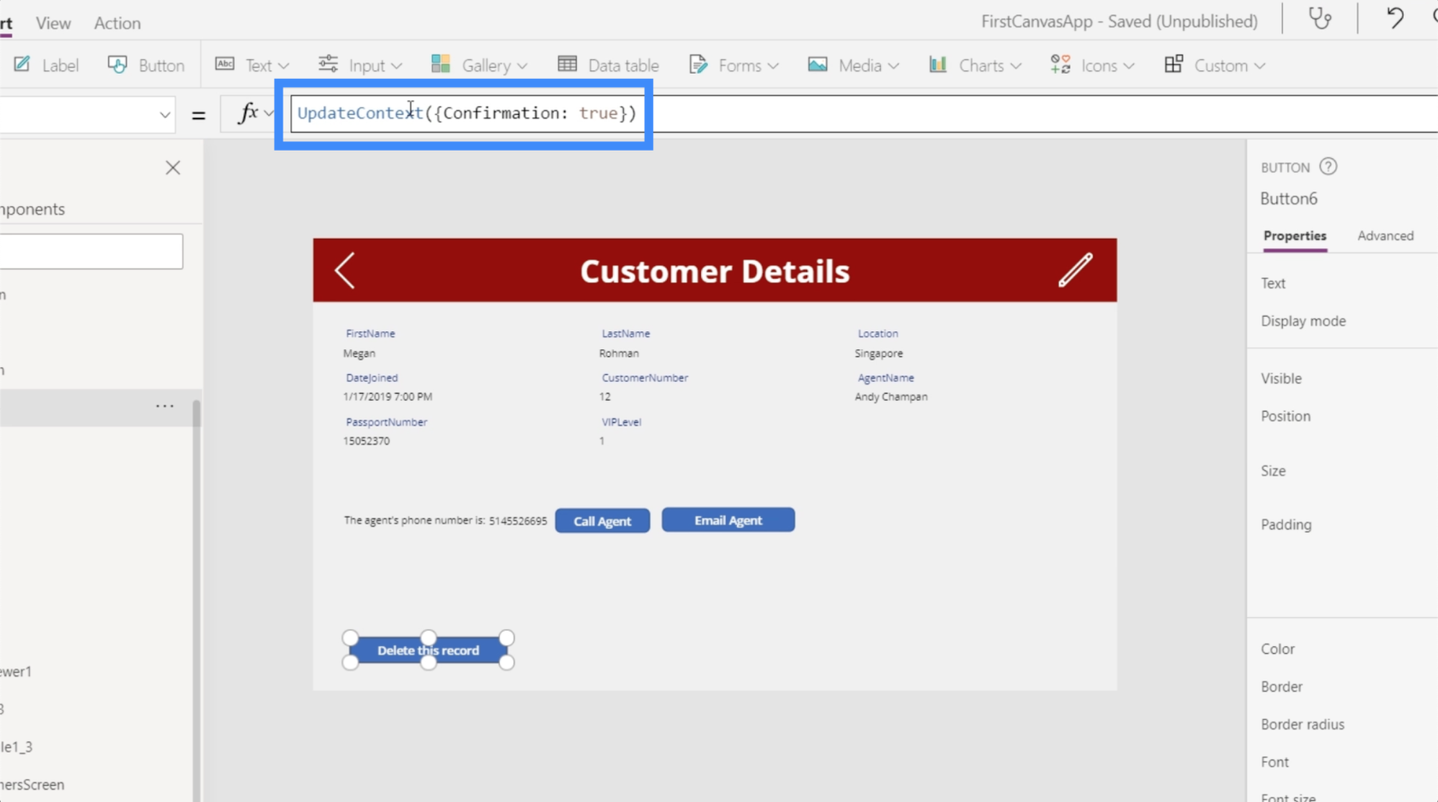Switch to the Advanced tab
The height and width of the screenshot is (802, 1438).
(x=1386, y=236)
